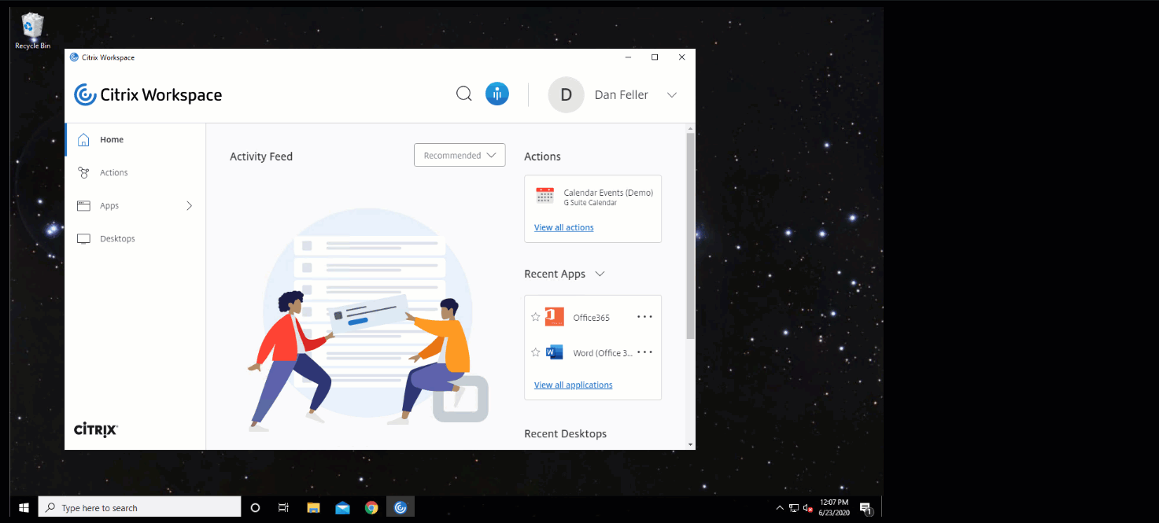Viewport: 1159px width, 523px height.
Task: Open the Office365 app icon
Action: 555,317
